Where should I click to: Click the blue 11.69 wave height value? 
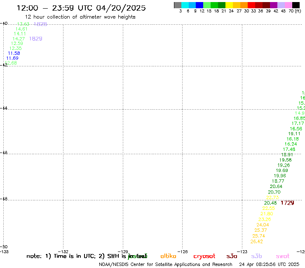click(12, 58)
